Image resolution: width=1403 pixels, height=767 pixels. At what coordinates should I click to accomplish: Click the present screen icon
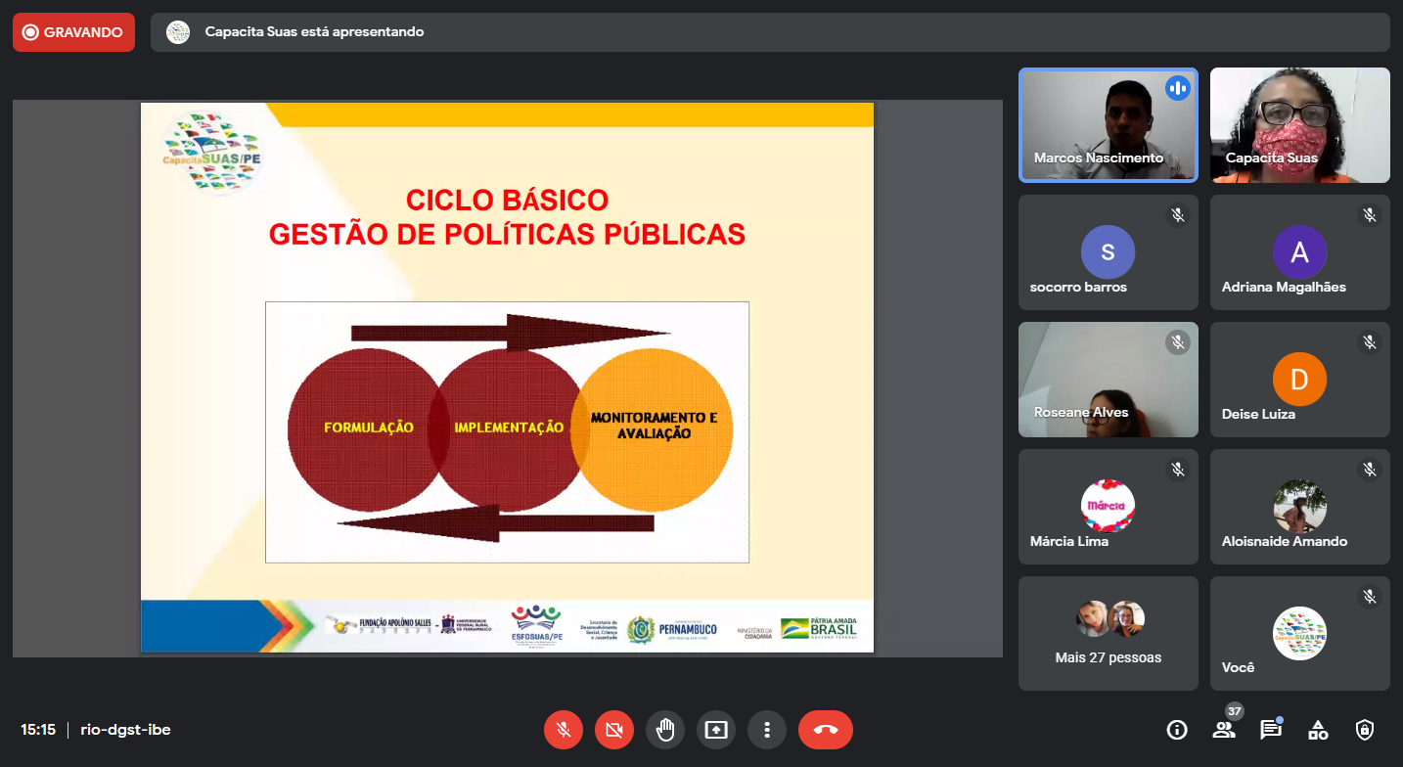pyautogui.click(x=716, y=730)
